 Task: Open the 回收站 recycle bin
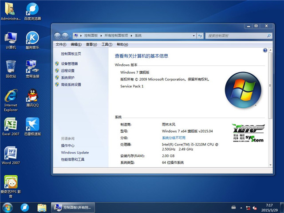point(11,69)
